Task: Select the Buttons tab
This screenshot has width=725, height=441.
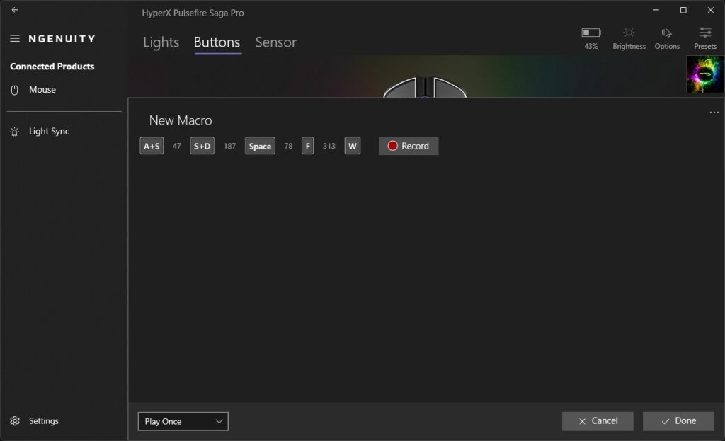Action: [217, 42]
